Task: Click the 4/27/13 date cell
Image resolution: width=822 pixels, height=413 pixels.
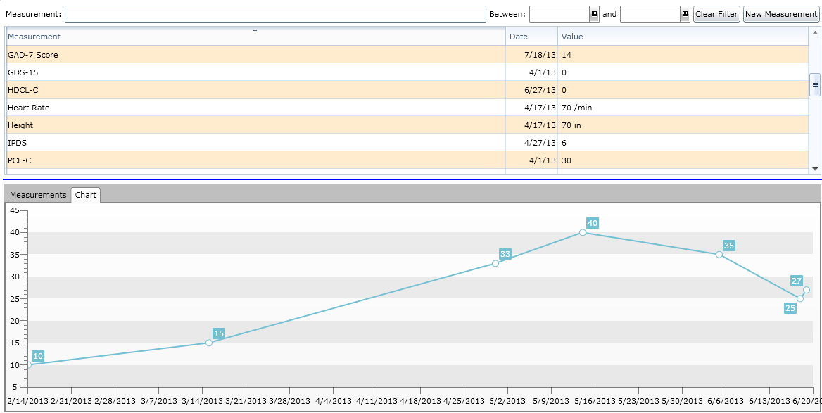Action: [531, 143]
